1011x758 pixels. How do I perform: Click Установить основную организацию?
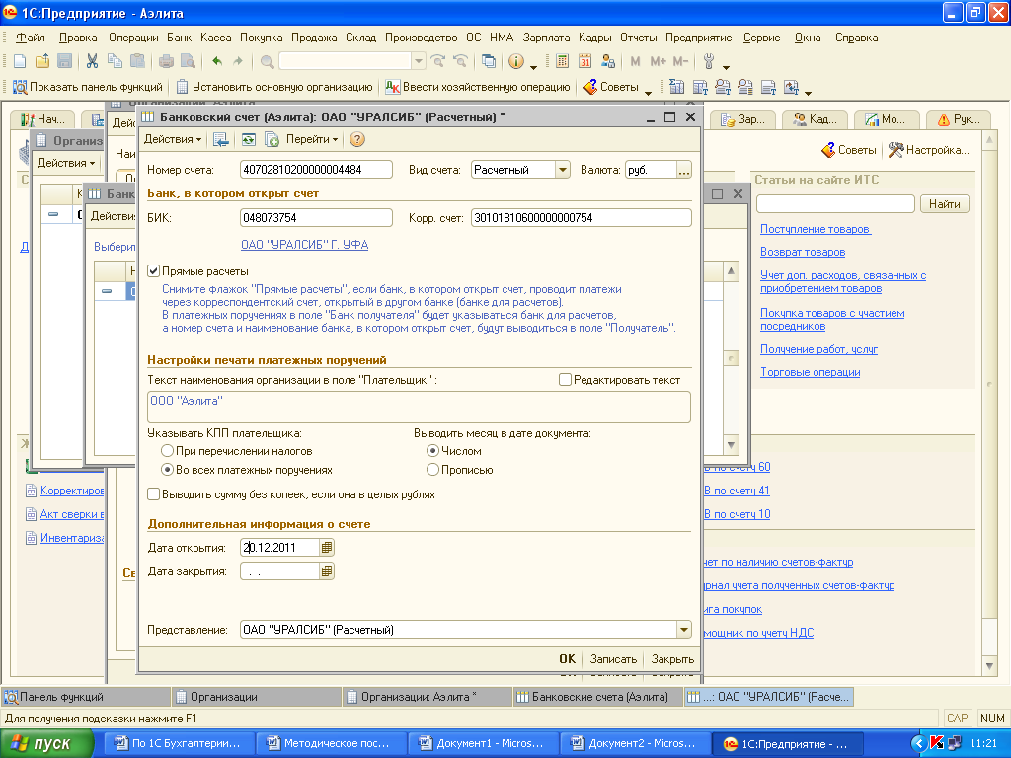tap(274, 87)
